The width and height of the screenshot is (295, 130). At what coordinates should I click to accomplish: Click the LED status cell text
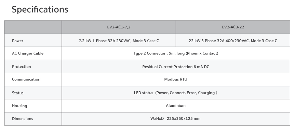click(x=176, y=93)
